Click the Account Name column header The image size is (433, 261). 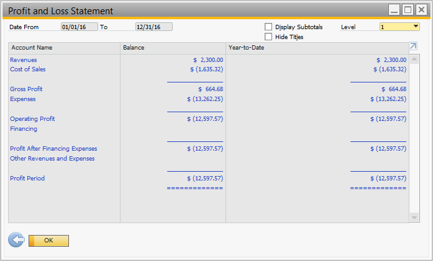click(x=32, y=48)
